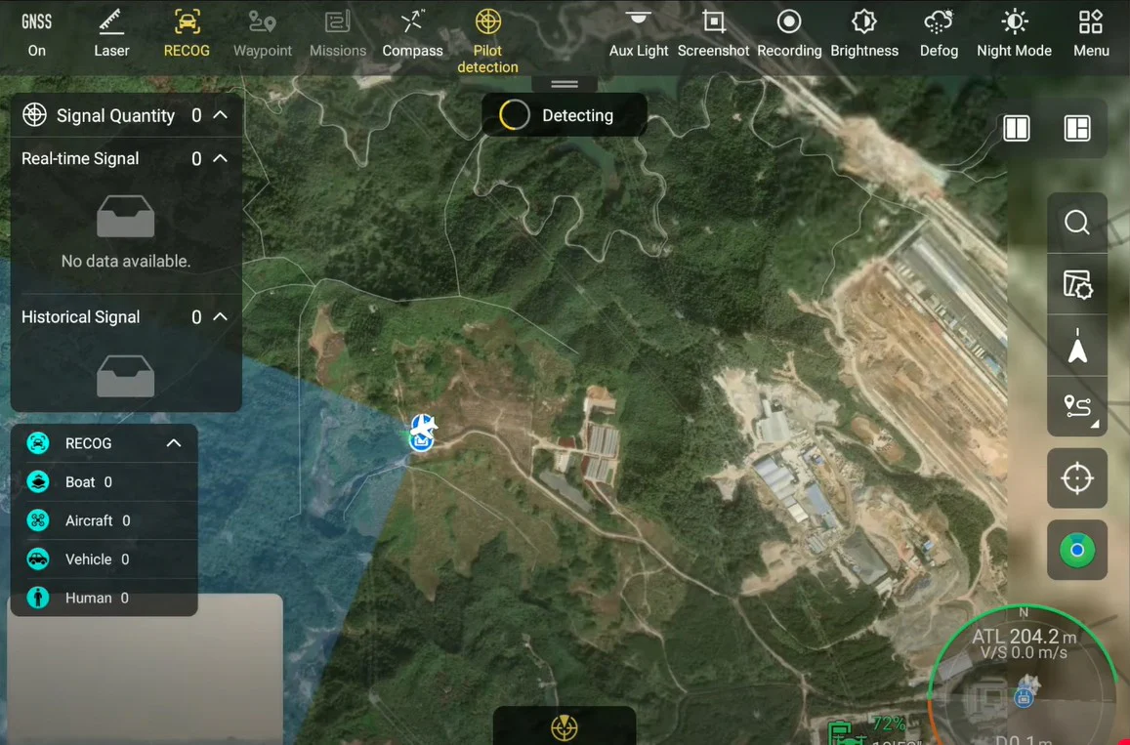Toggle RECOG recognition mode

(x=187, y=33)
